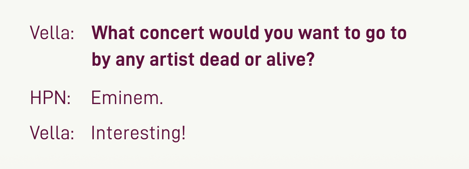Click the "Vella:" label beside "Interesting!"
This screenshot has width=469, height=169.
pos(52,134)
